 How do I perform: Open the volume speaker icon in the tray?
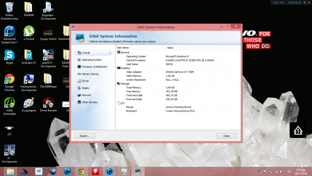pyautogui.click(x=281, y=172)
